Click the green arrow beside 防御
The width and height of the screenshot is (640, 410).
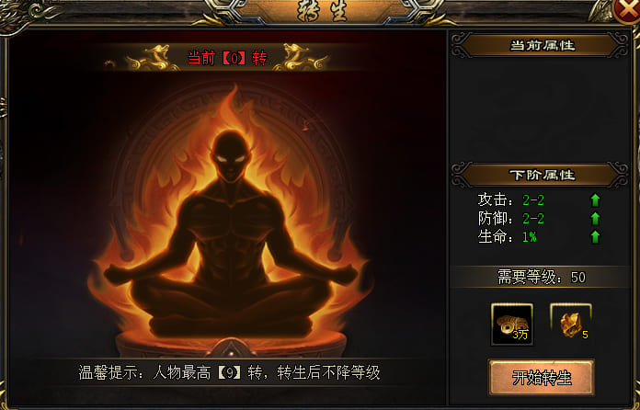pos(595,218)
